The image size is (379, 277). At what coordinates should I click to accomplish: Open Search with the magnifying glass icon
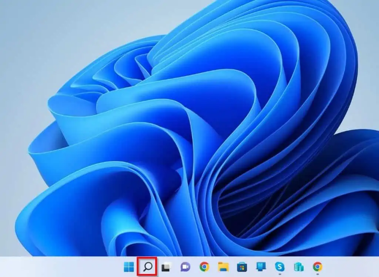148,267
